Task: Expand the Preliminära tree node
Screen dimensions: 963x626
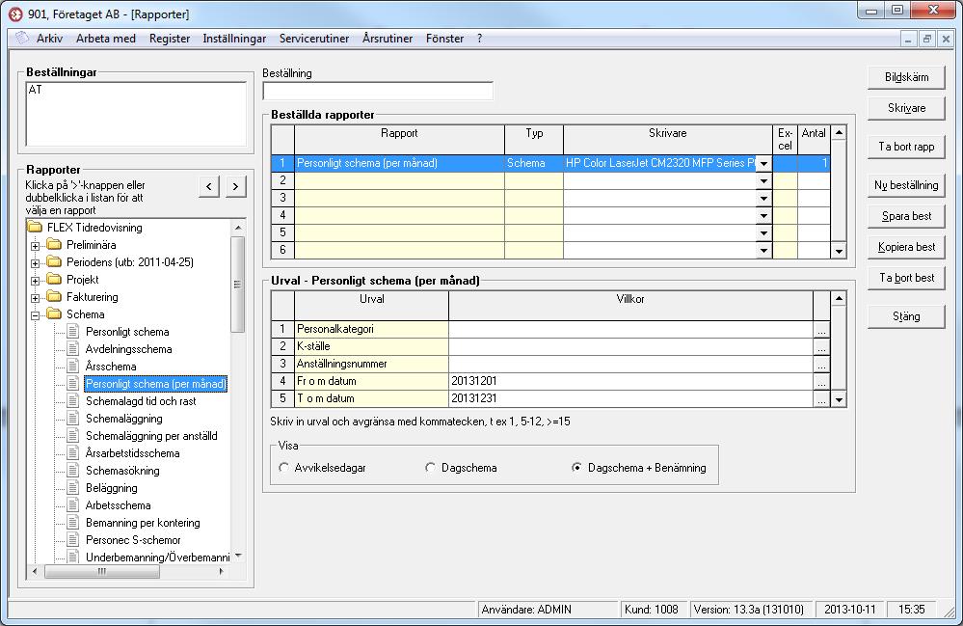Action: point(35,246)
